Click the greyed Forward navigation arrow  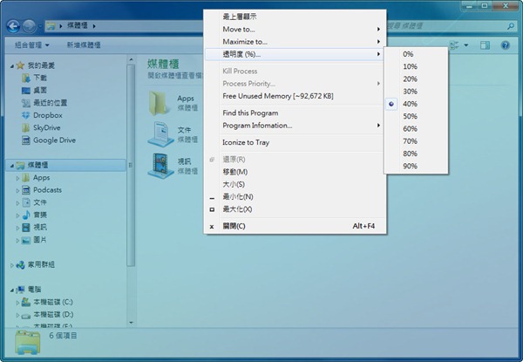tap(29, 26)
